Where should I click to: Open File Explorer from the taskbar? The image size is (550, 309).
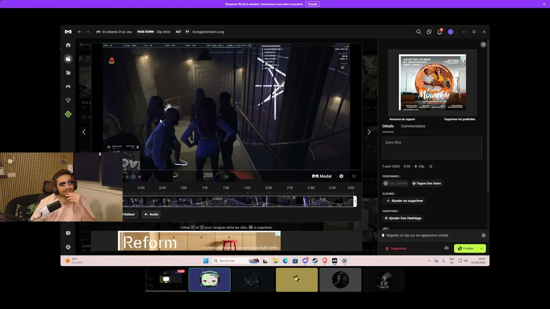click(275, 261)
